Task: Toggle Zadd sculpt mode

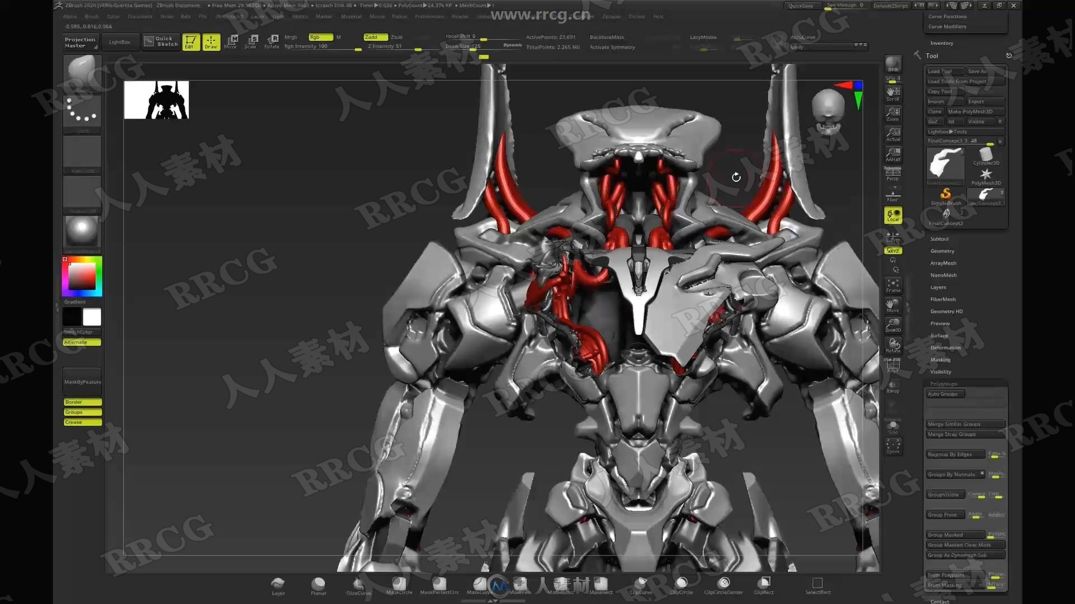Action: tap(376, 37)
